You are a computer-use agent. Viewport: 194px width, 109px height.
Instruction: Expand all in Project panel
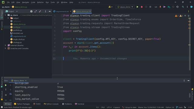click(x=36, y=12)
